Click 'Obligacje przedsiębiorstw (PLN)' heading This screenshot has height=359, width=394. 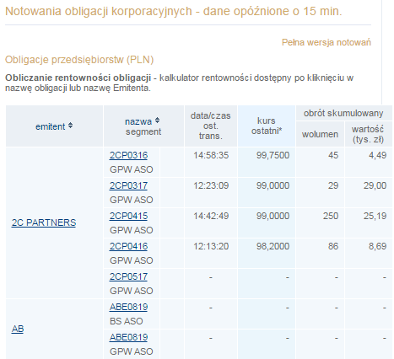pos(79,60)
